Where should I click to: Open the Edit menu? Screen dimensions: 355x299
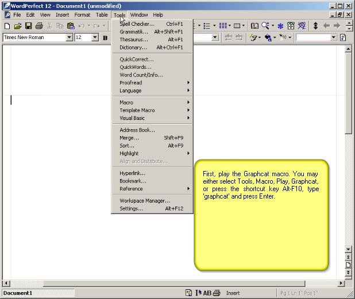(x=30, y=15)
